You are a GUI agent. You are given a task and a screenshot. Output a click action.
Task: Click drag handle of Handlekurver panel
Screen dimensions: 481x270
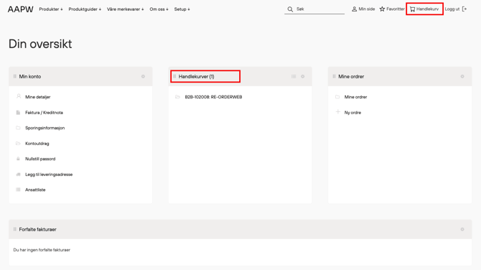point(174,76)
